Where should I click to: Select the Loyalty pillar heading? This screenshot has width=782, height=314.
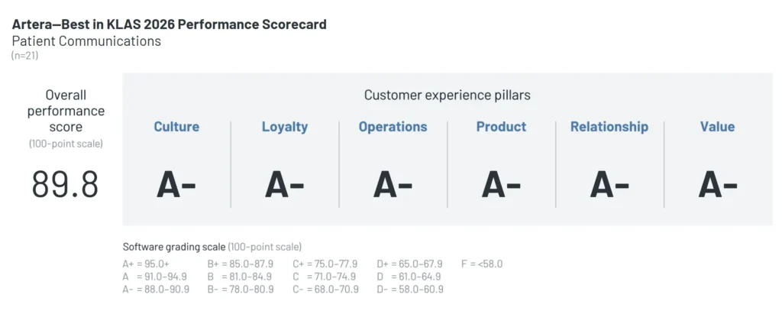pos(285,127)
